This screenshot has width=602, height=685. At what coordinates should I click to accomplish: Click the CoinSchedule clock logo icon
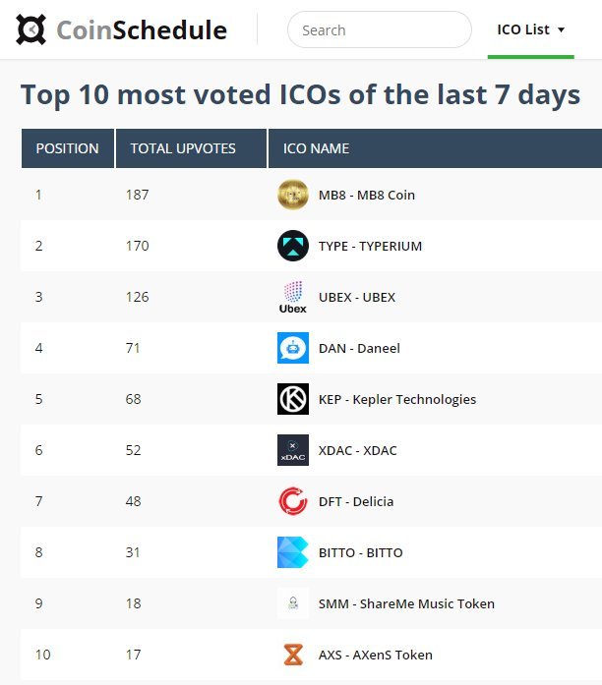[x=30, y=29]
